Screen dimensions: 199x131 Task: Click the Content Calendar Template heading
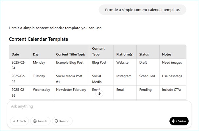(38, 39)
